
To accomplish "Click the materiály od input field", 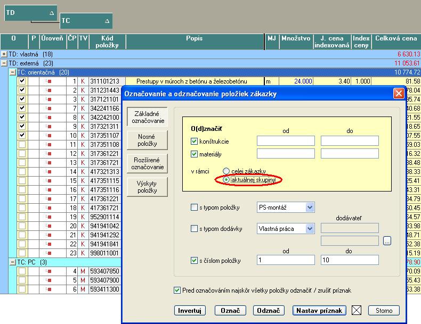I will [x=286, y=154].
